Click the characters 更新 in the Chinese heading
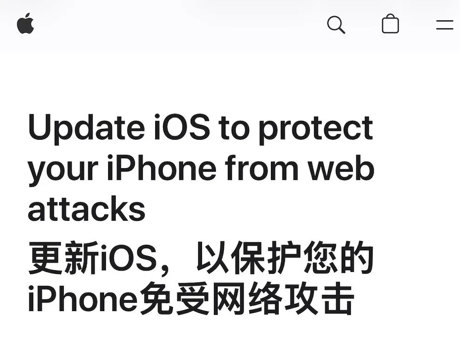 click(x=64, y=258)
